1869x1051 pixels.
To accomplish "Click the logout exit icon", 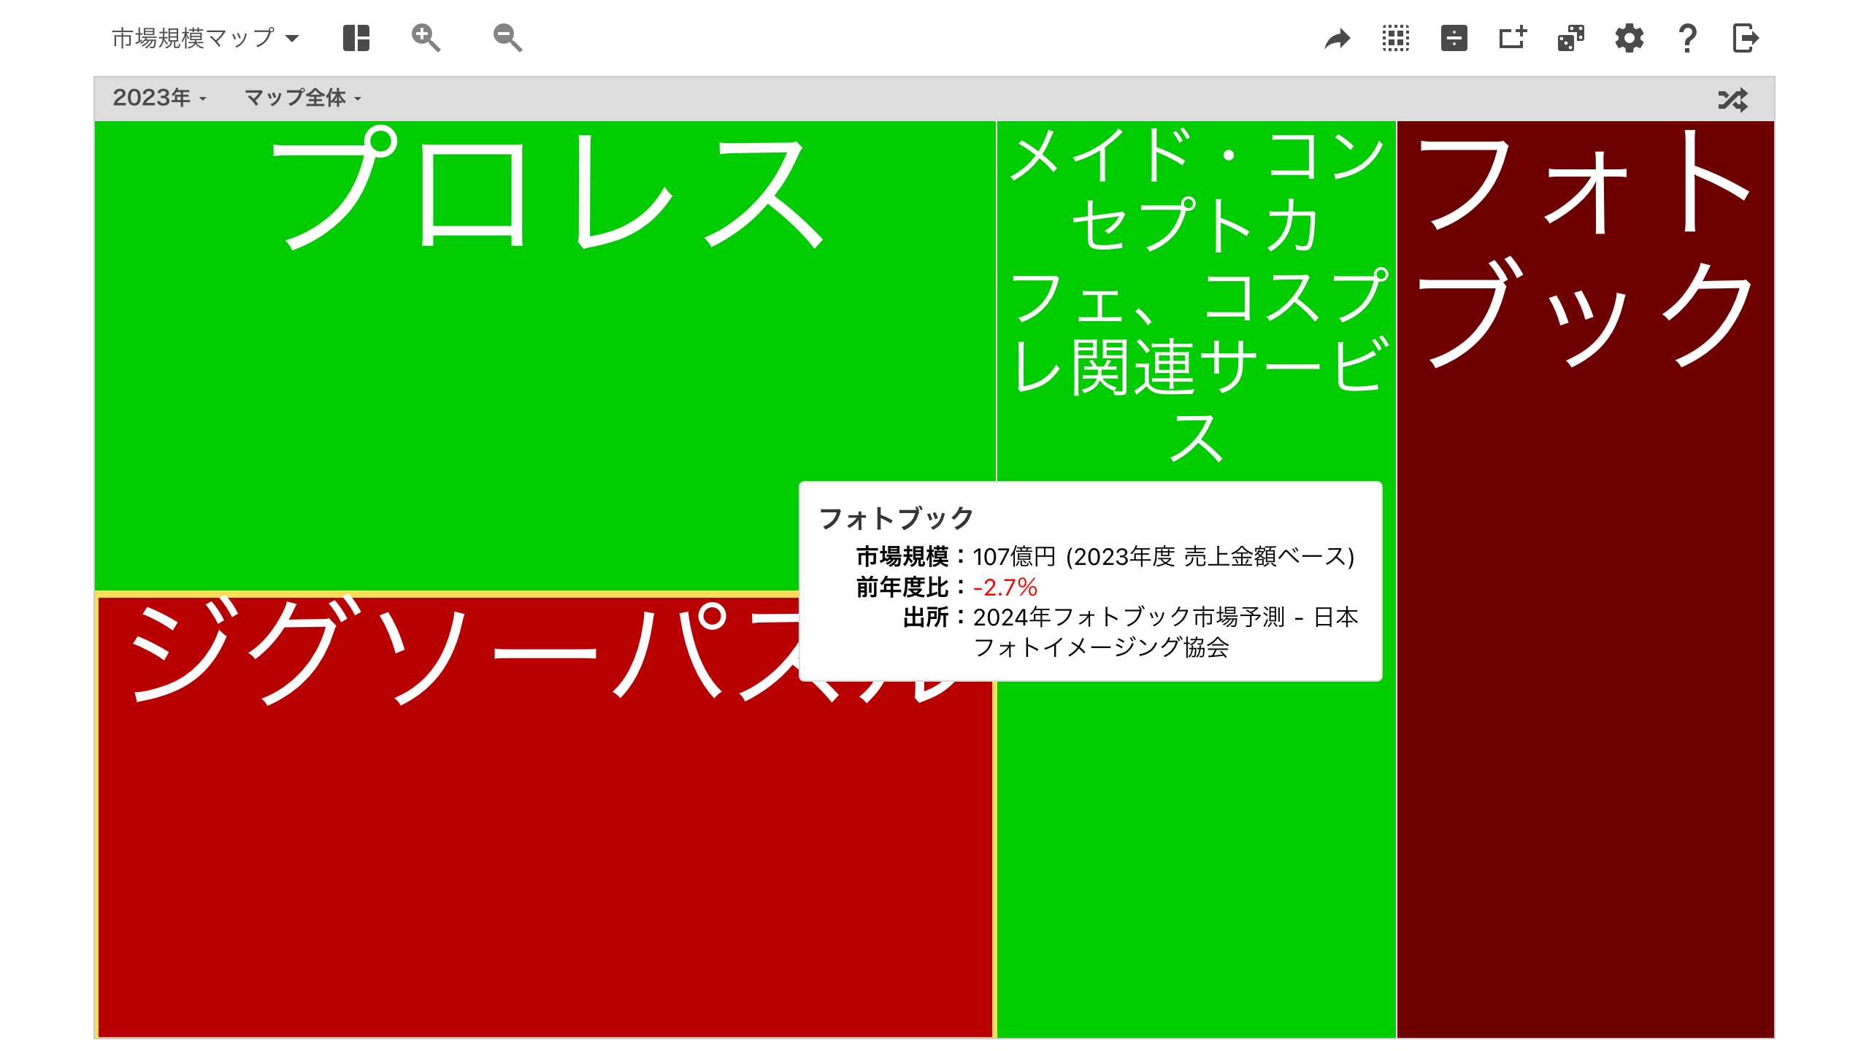I will pyautogui.click(x=1746, y=38).
